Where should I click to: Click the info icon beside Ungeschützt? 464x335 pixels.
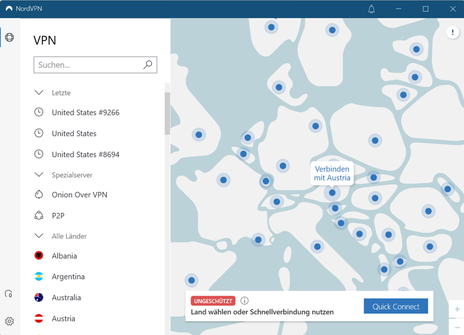click(244, 301)
